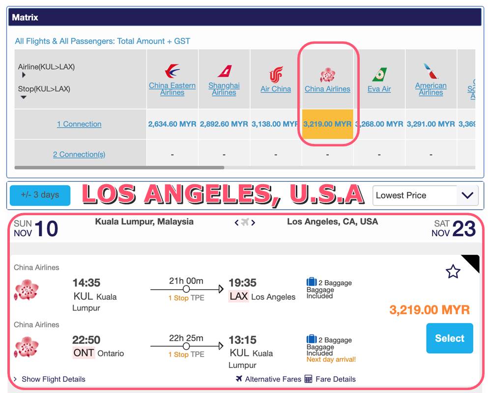This screenshot has height=393, width=488.
Task: Click the 19:35 arrival time
Action: click(x=242, y=282)
